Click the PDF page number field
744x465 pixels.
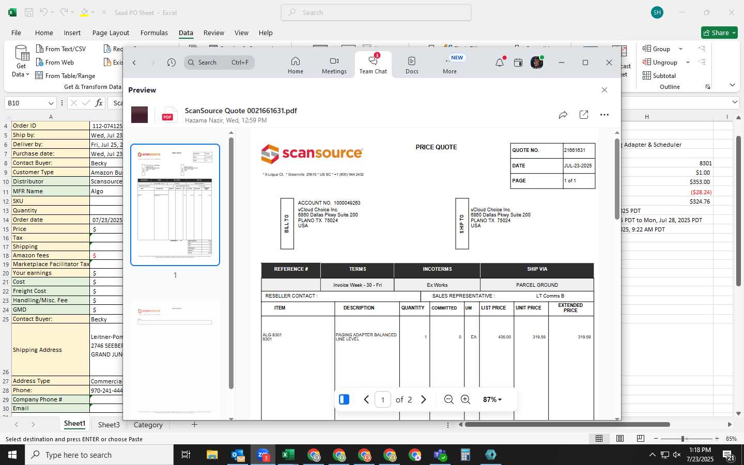pos(383,399)
